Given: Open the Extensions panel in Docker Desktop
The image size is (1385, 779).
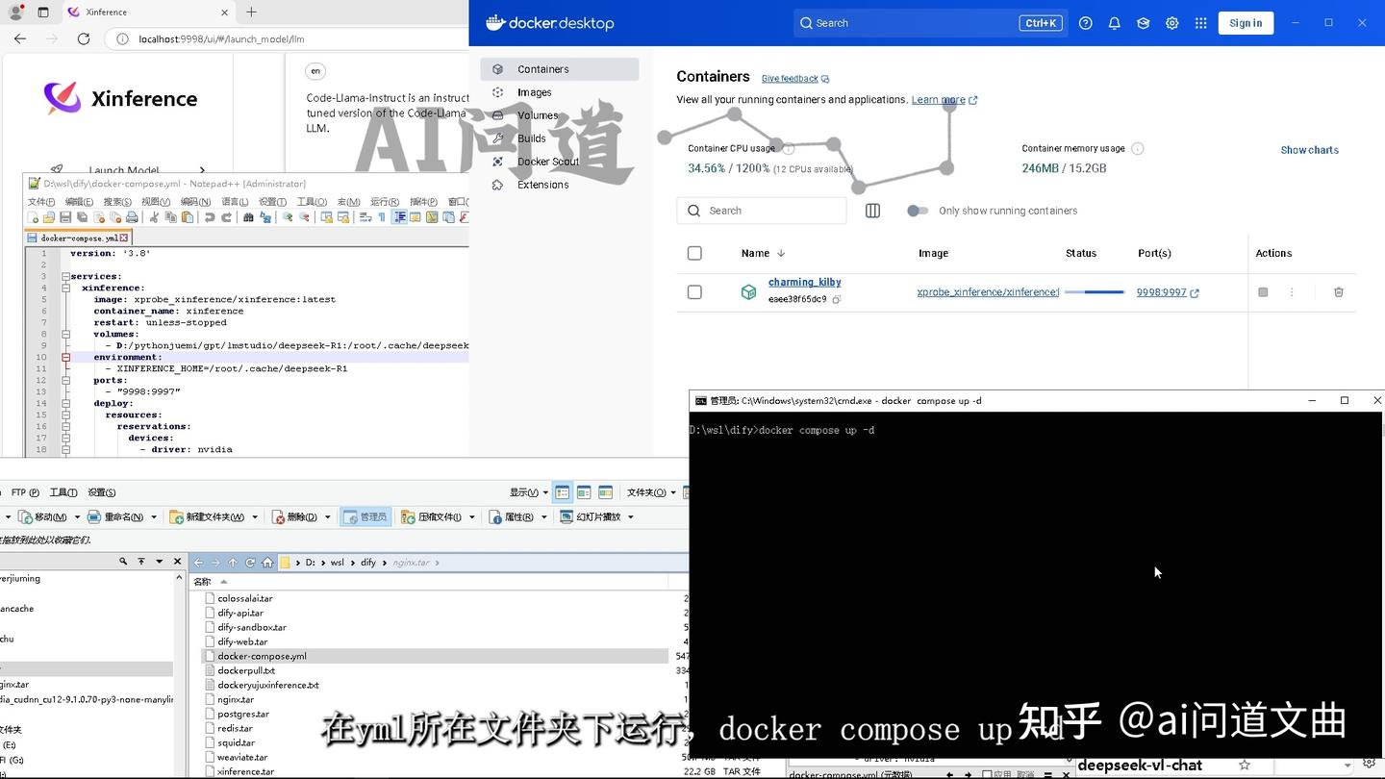Looking at the screenshot, I should point(542,185).
